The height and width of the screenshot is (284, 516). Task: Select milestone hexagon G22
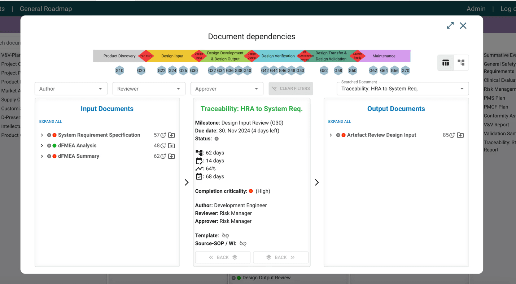pos(162,71)
